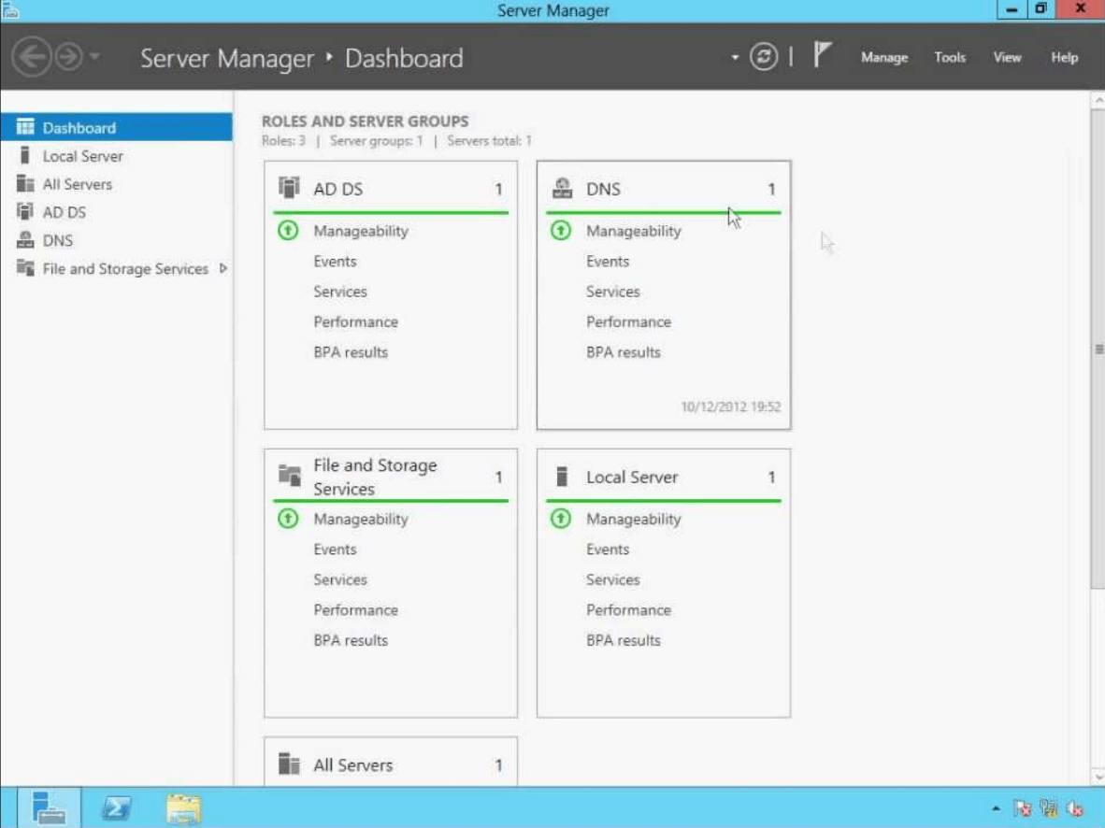Open Performance in the AD DS tile
1105x828 pixels.
pyautogui.click(x=355, y=322)
